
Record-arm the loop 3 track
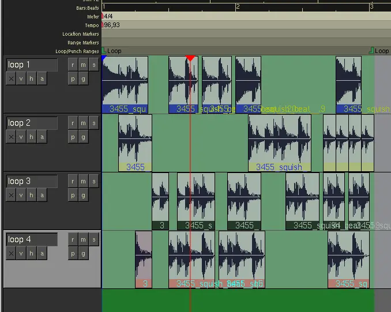(73, 181)
